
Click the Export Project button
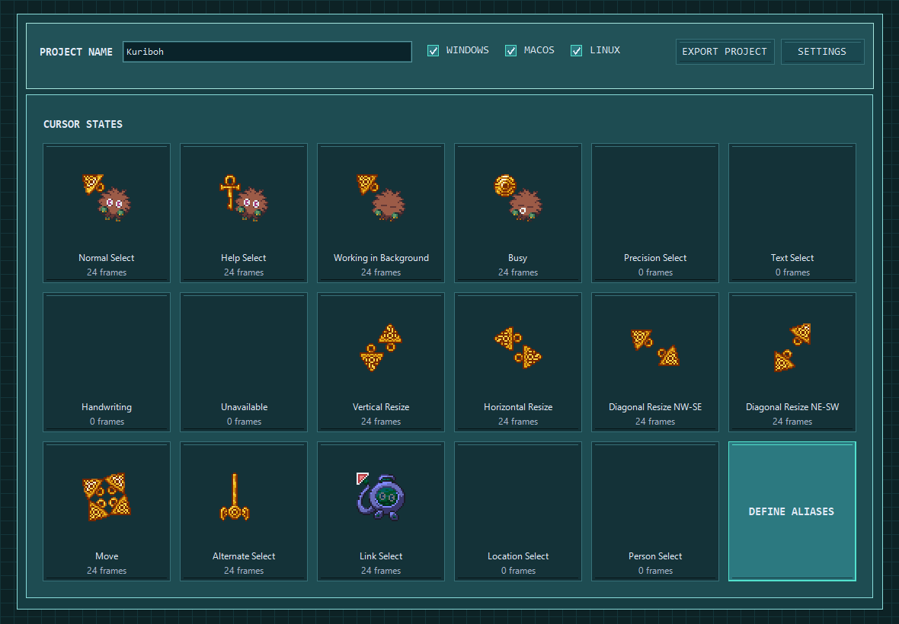tap(725, 52)
